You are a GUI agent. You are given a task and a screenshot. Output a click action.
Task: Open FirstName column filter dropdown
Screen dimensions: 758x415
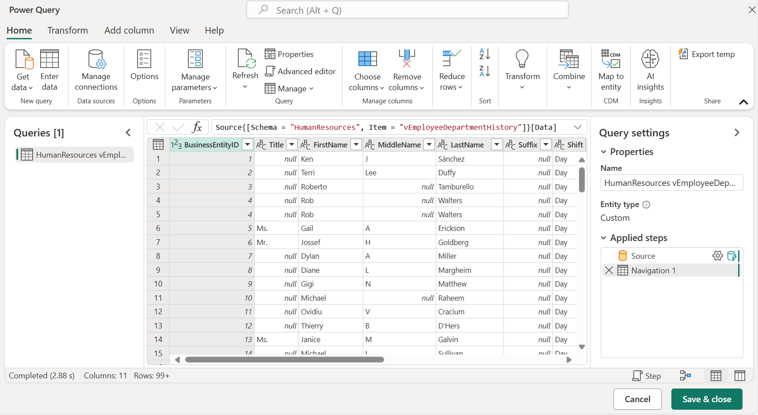click(x=356, y=144)
